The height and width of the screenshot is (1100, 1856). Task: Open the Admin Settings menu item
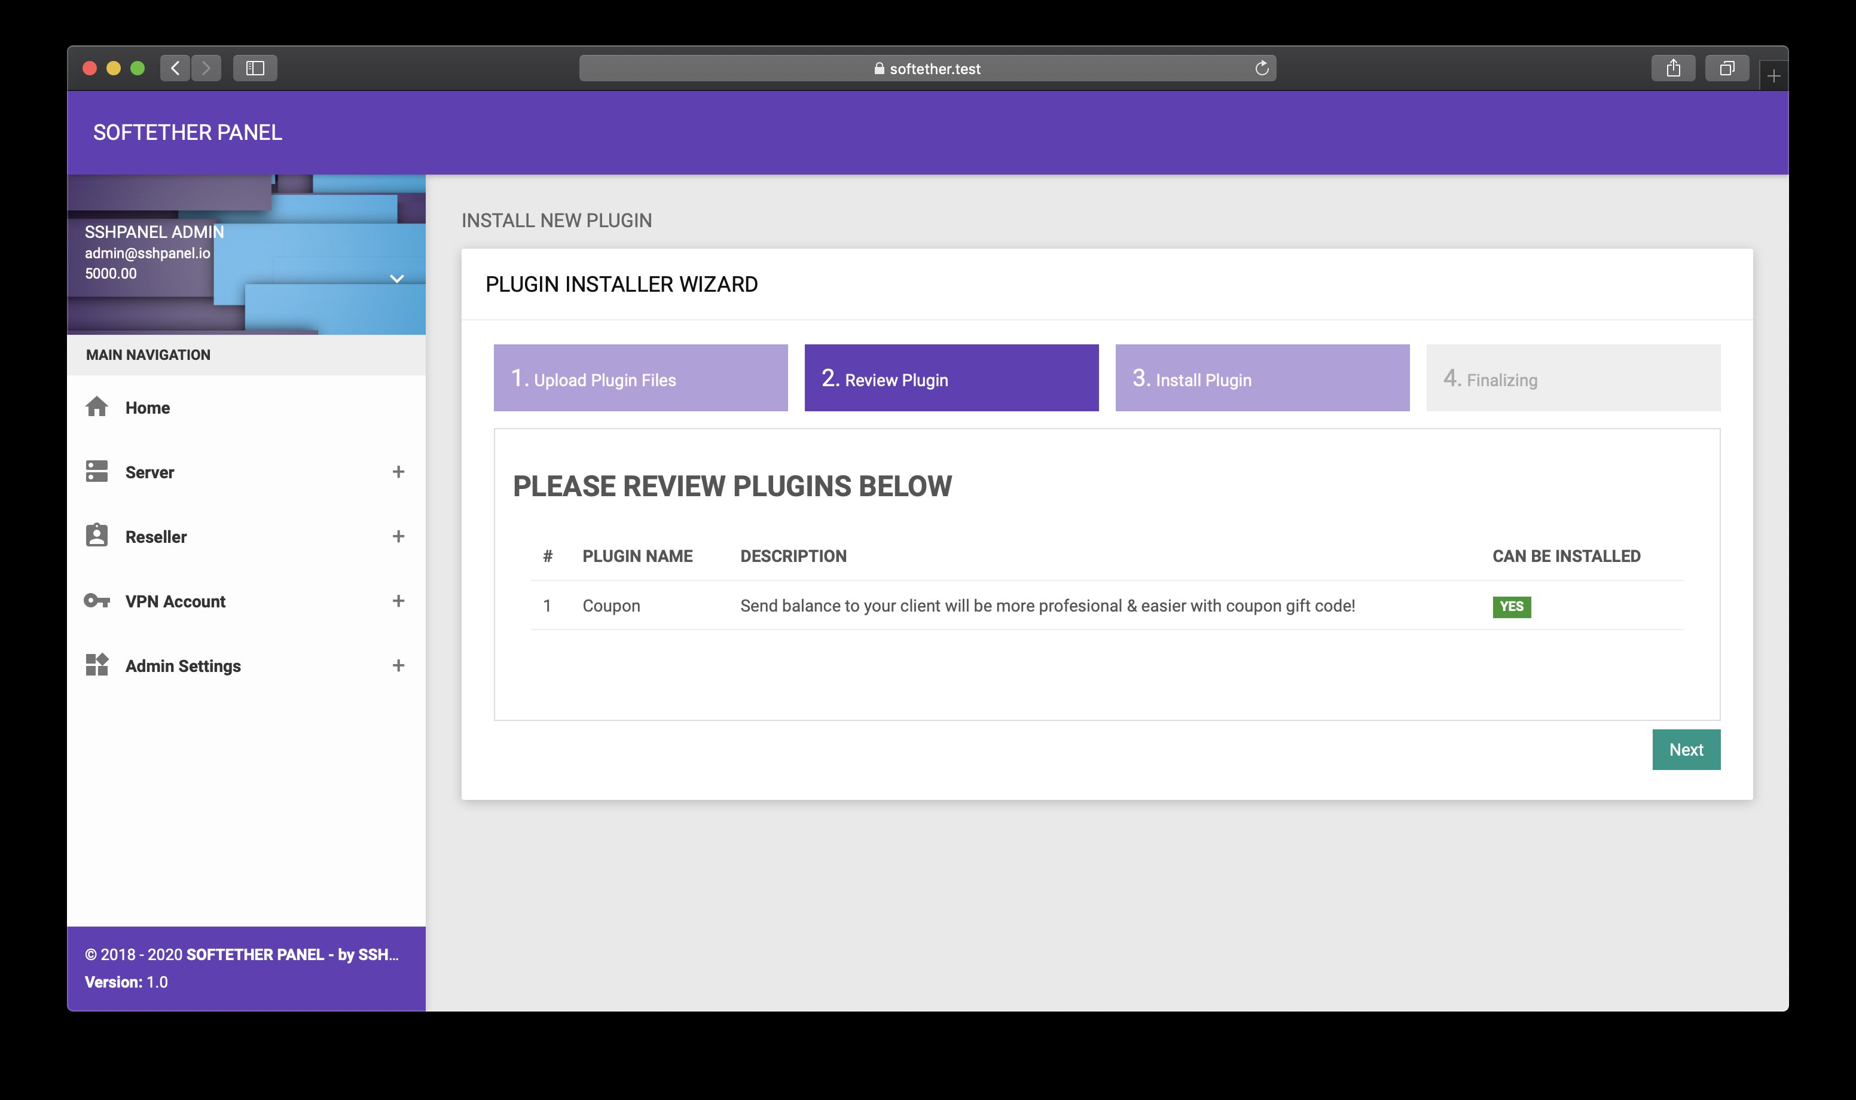click(246, 665)
